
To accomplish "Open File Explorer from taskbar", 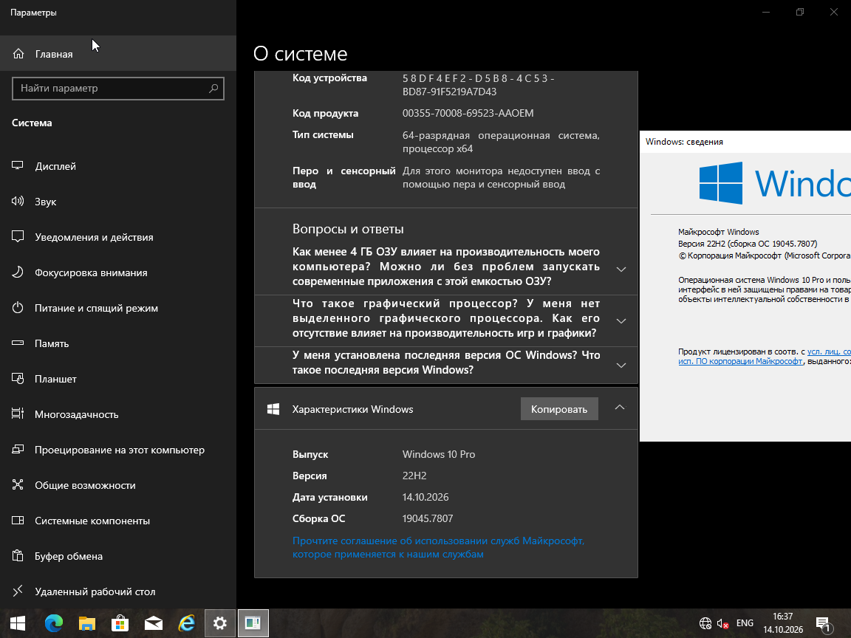I will click(x=87, y=623).
